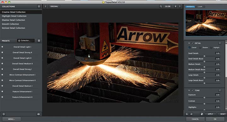The image size is (227, 122).
Task: Open the MENU... button
Action: 11,119
